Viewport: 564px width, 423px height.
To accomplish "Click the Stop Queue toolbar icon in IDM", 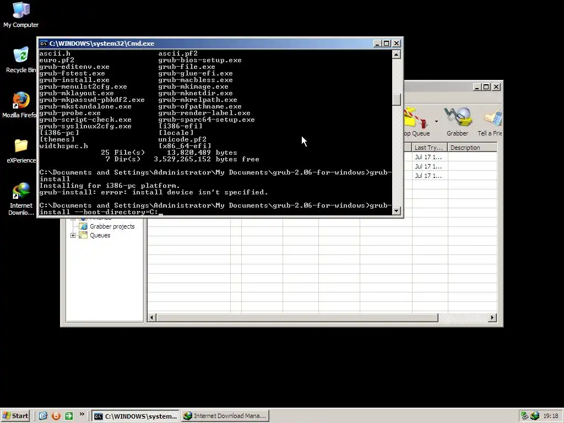I will [417, 122].
